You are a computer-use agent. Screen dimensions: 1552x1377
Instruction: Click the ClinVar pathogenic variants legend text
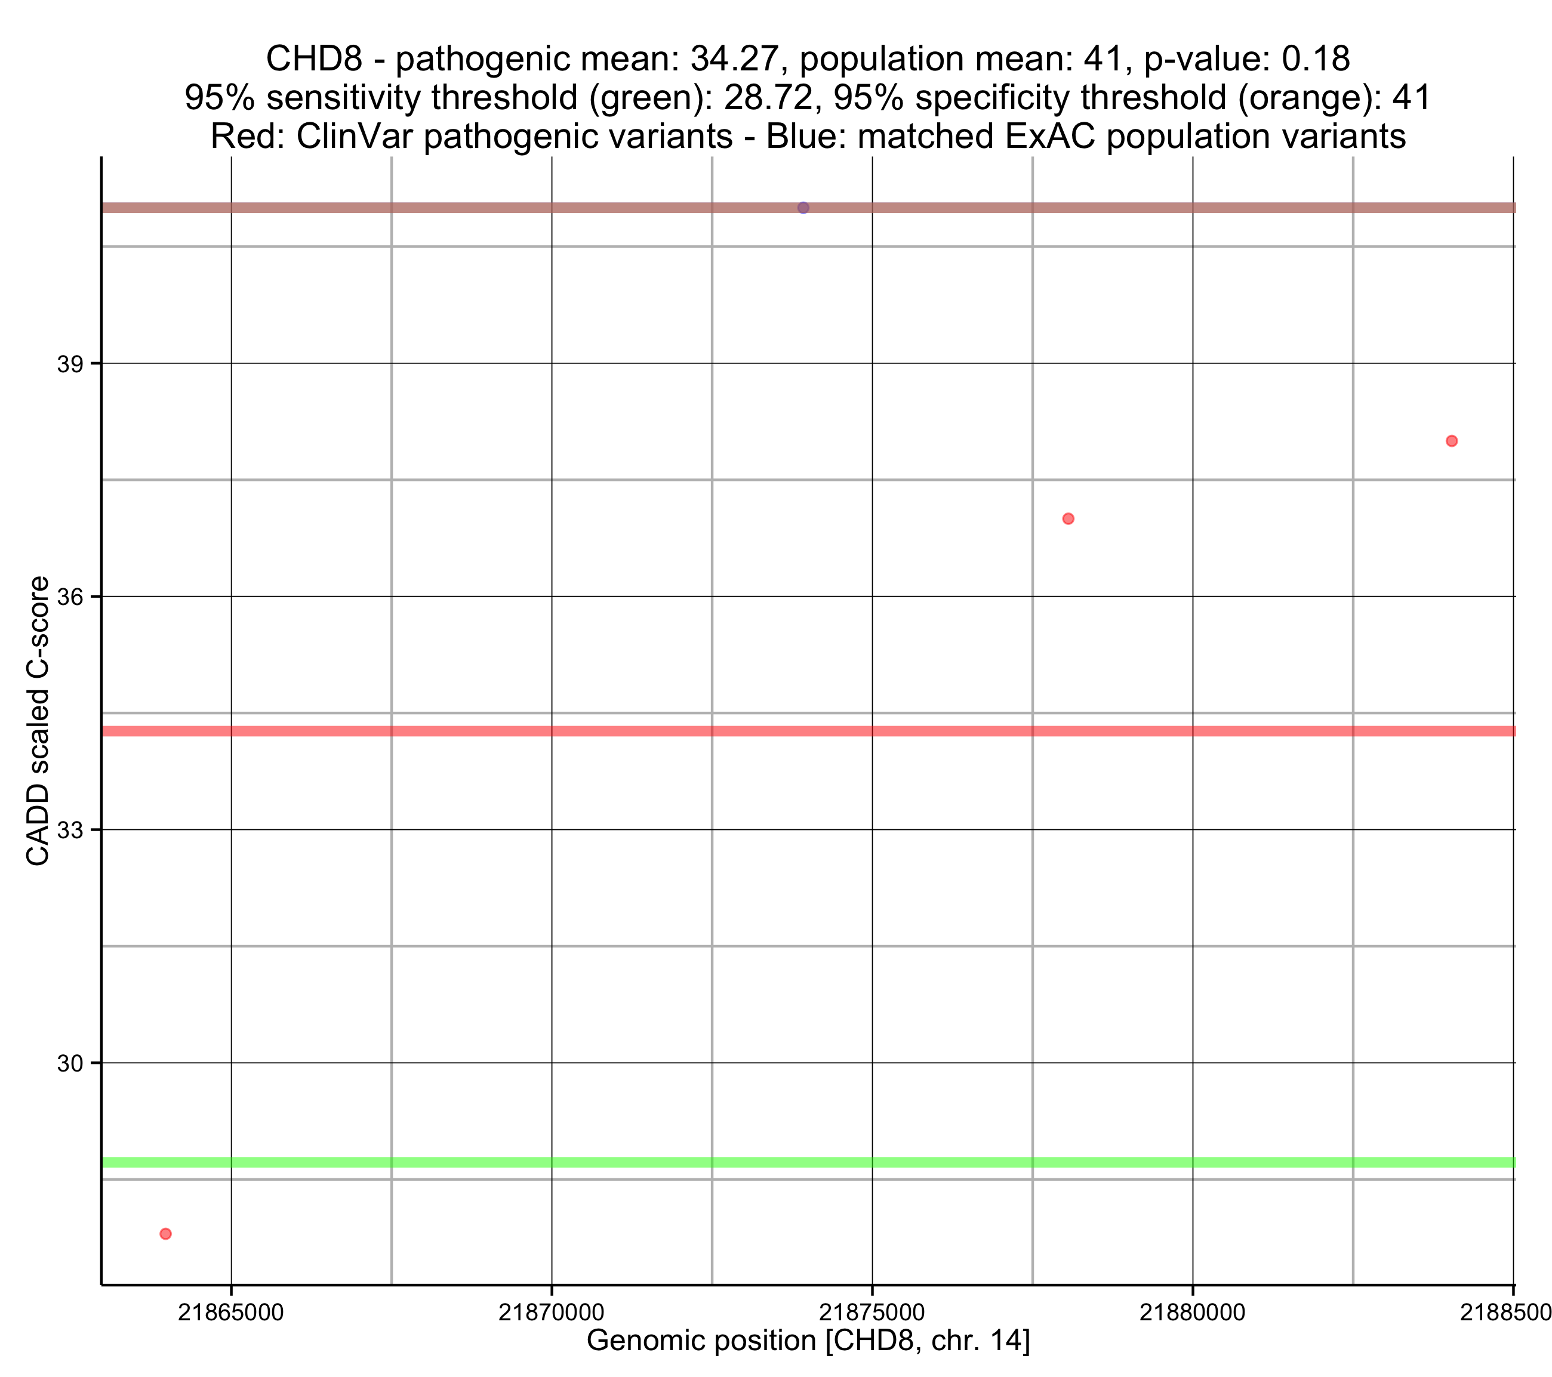click(808, 137)
